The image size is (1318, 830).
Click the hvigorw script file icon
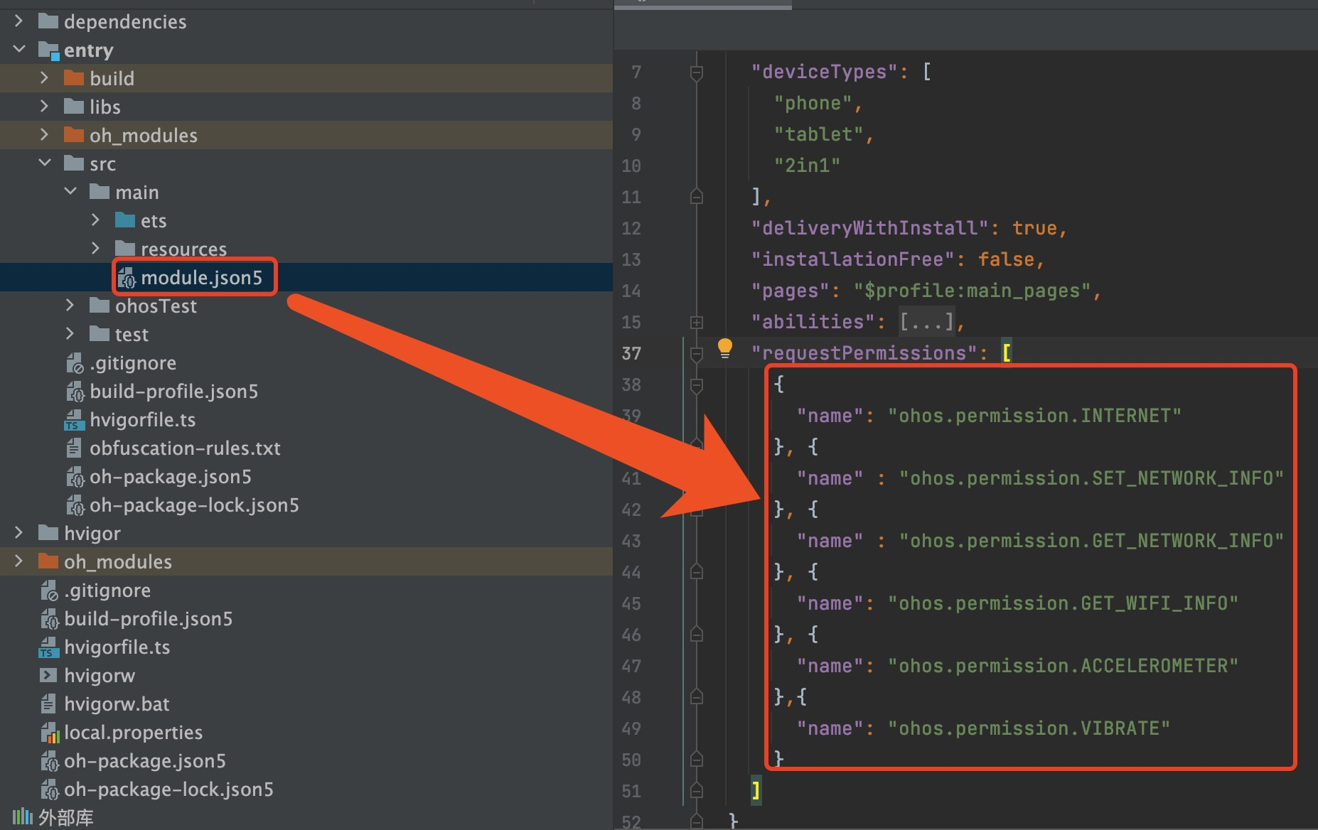pyautogui.click(x=48, y=675)
